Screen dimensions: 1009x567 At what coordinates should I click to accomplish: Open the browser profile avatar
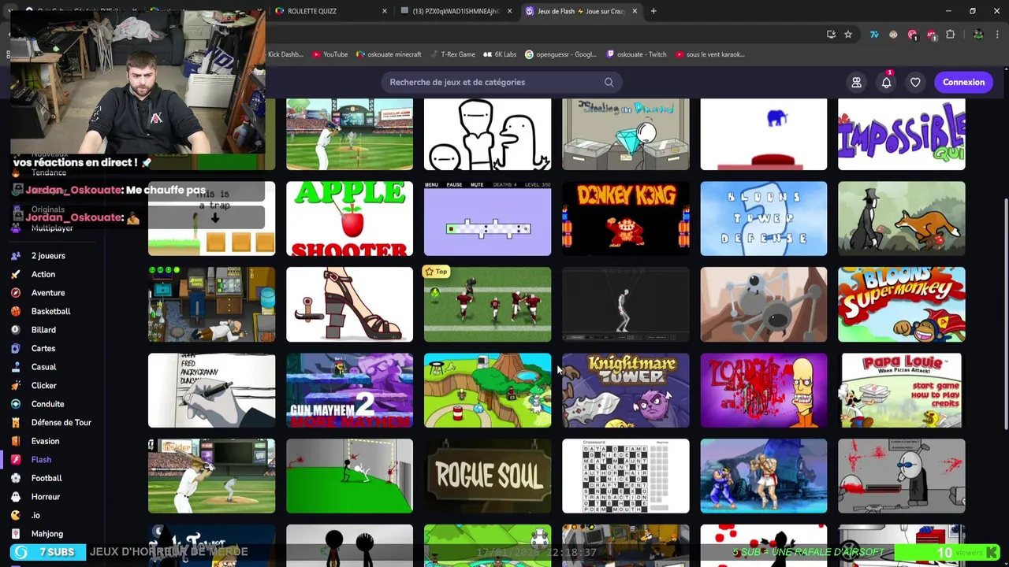click(978, 35)
